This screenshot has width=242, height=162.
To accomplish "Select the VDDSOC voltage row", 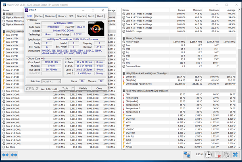I will 179,129.
